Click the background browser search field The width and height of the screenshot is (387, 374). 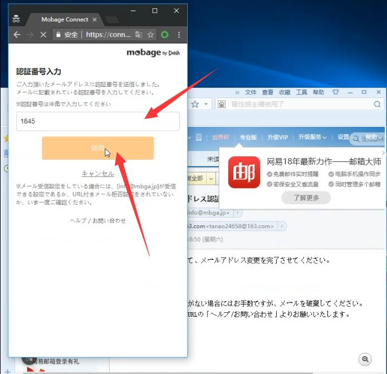click(298, 104)
